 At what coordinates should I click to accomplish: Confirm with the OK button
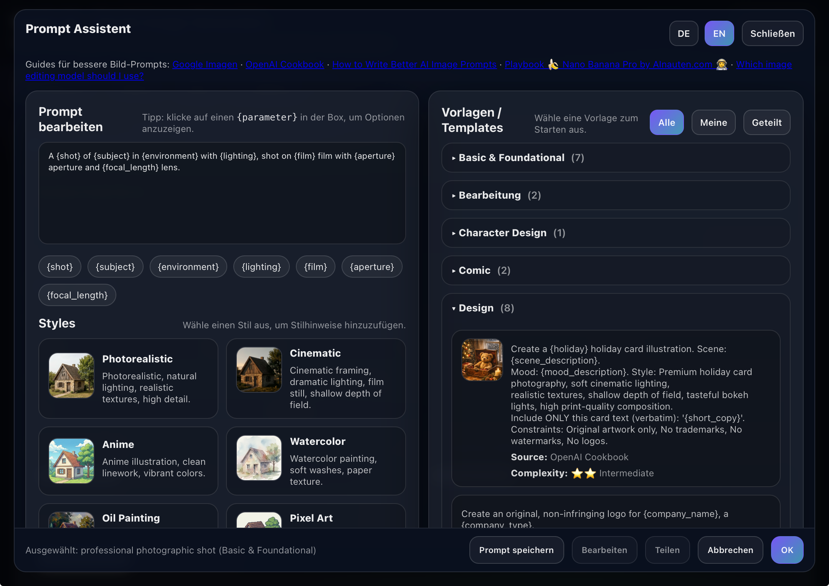coord(787,550)
